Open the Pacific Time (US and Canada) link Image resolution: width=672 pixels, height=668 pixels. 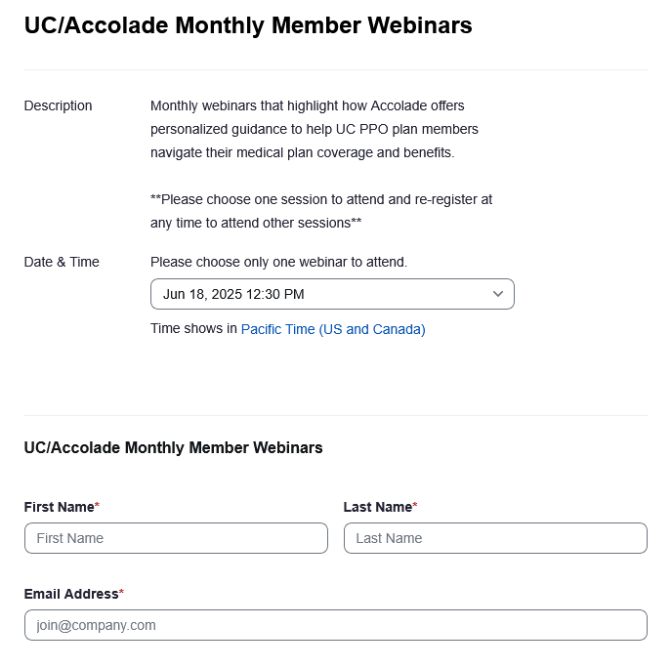click(x=333, y=329)
